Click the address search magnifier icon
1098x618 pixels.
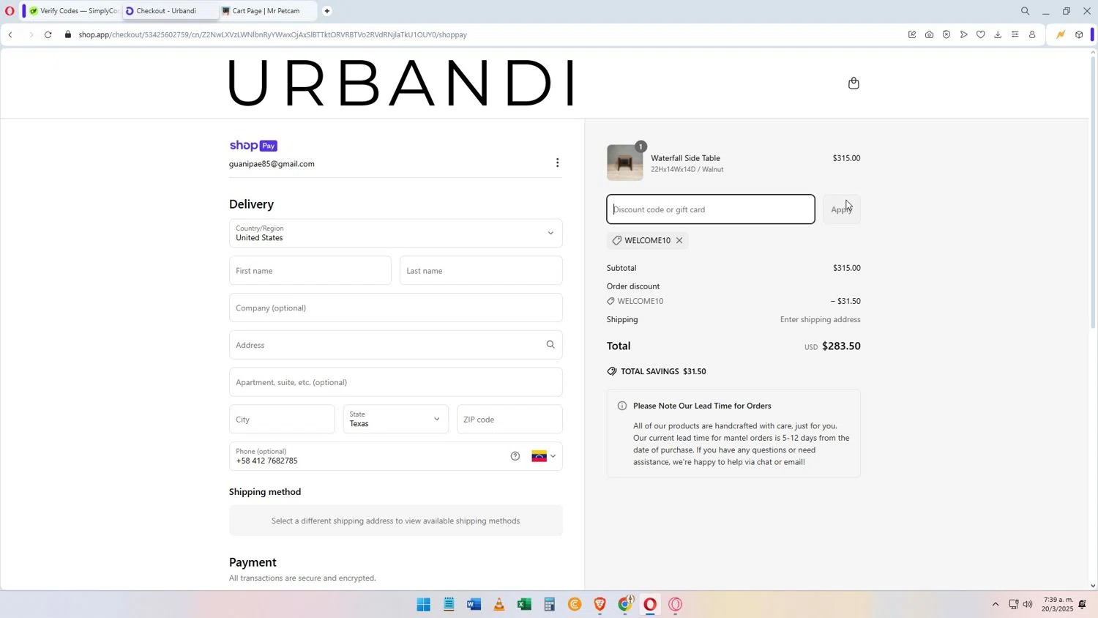pos(550,345)
